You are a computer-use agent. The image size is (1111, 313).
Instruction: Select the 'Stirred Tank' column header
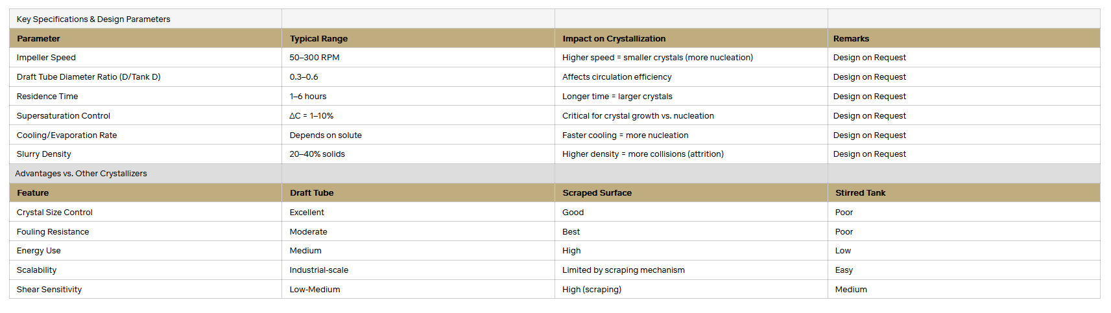point(860,193)
